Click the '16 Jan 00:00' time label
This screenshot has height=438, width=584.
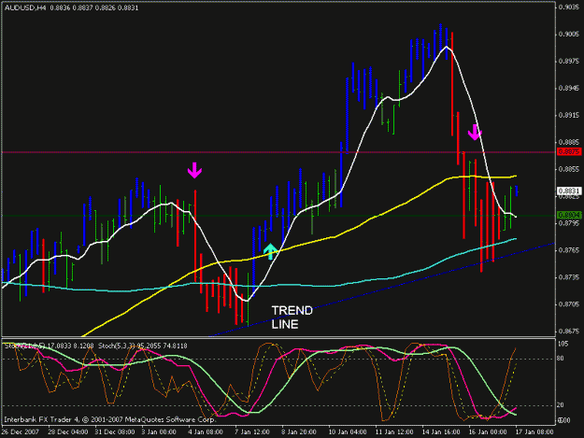[487, 432]
